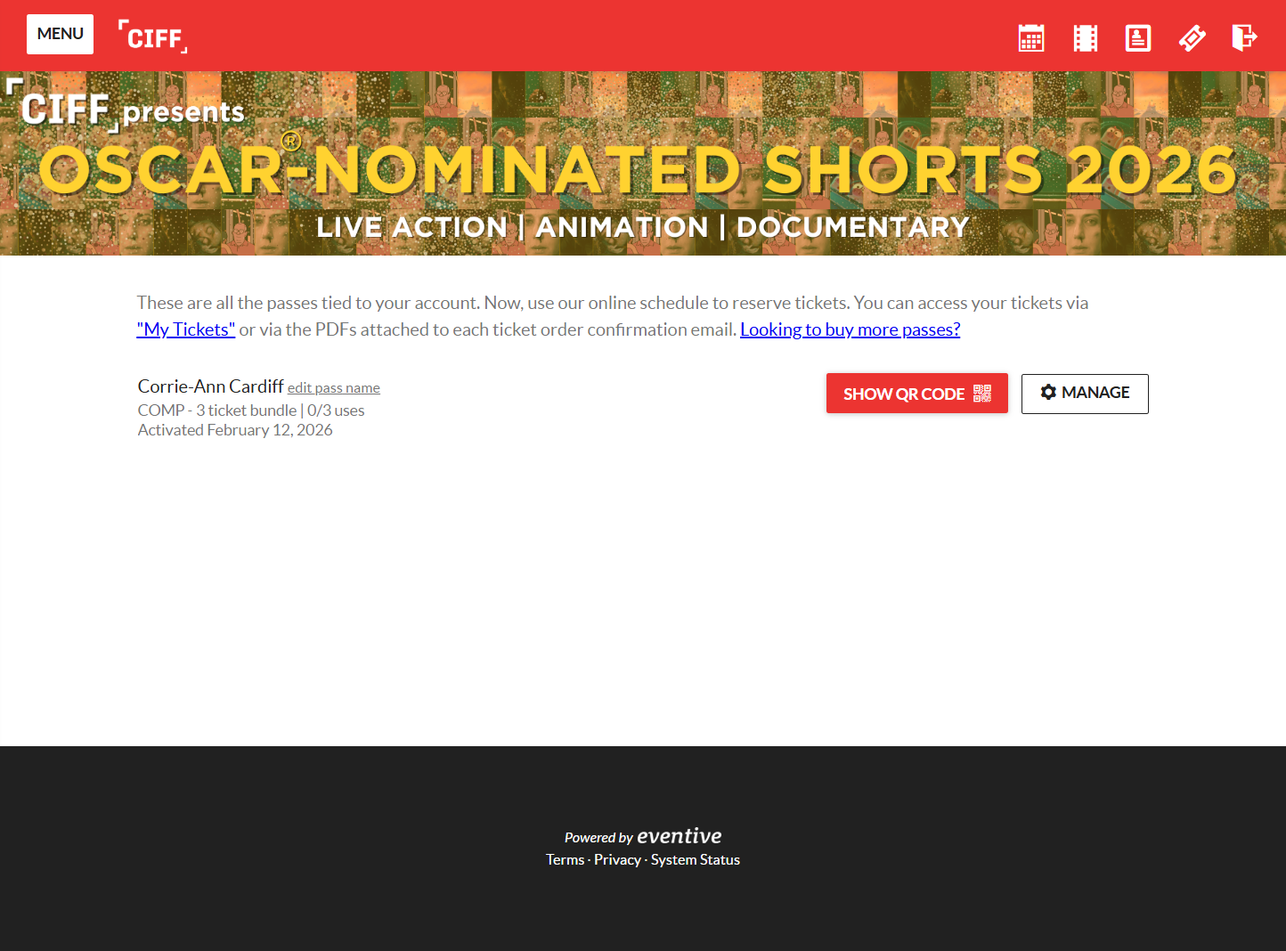Open the Terms footer link
The image size is (1286, 951).
click(566, 860)
